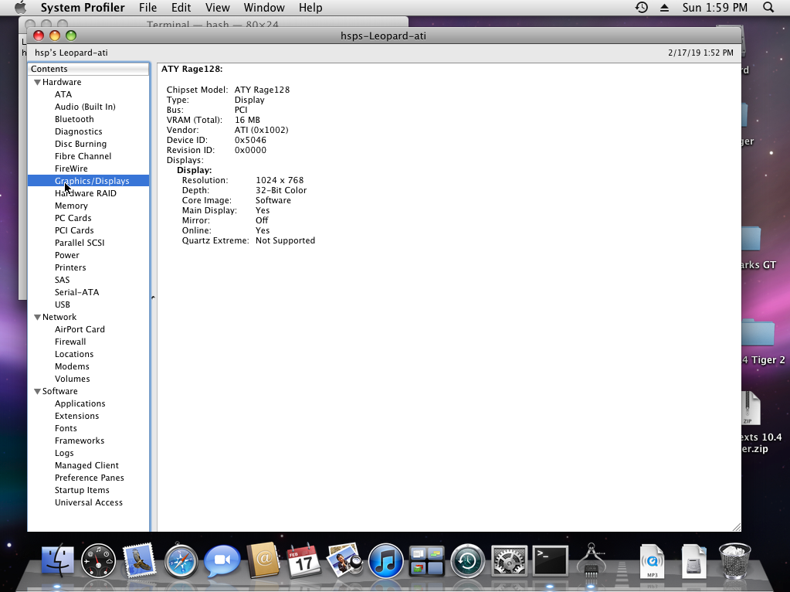Viewport: 790px width, 592px height.
Task: Open Spaces from the Dock
Action: 427,561
